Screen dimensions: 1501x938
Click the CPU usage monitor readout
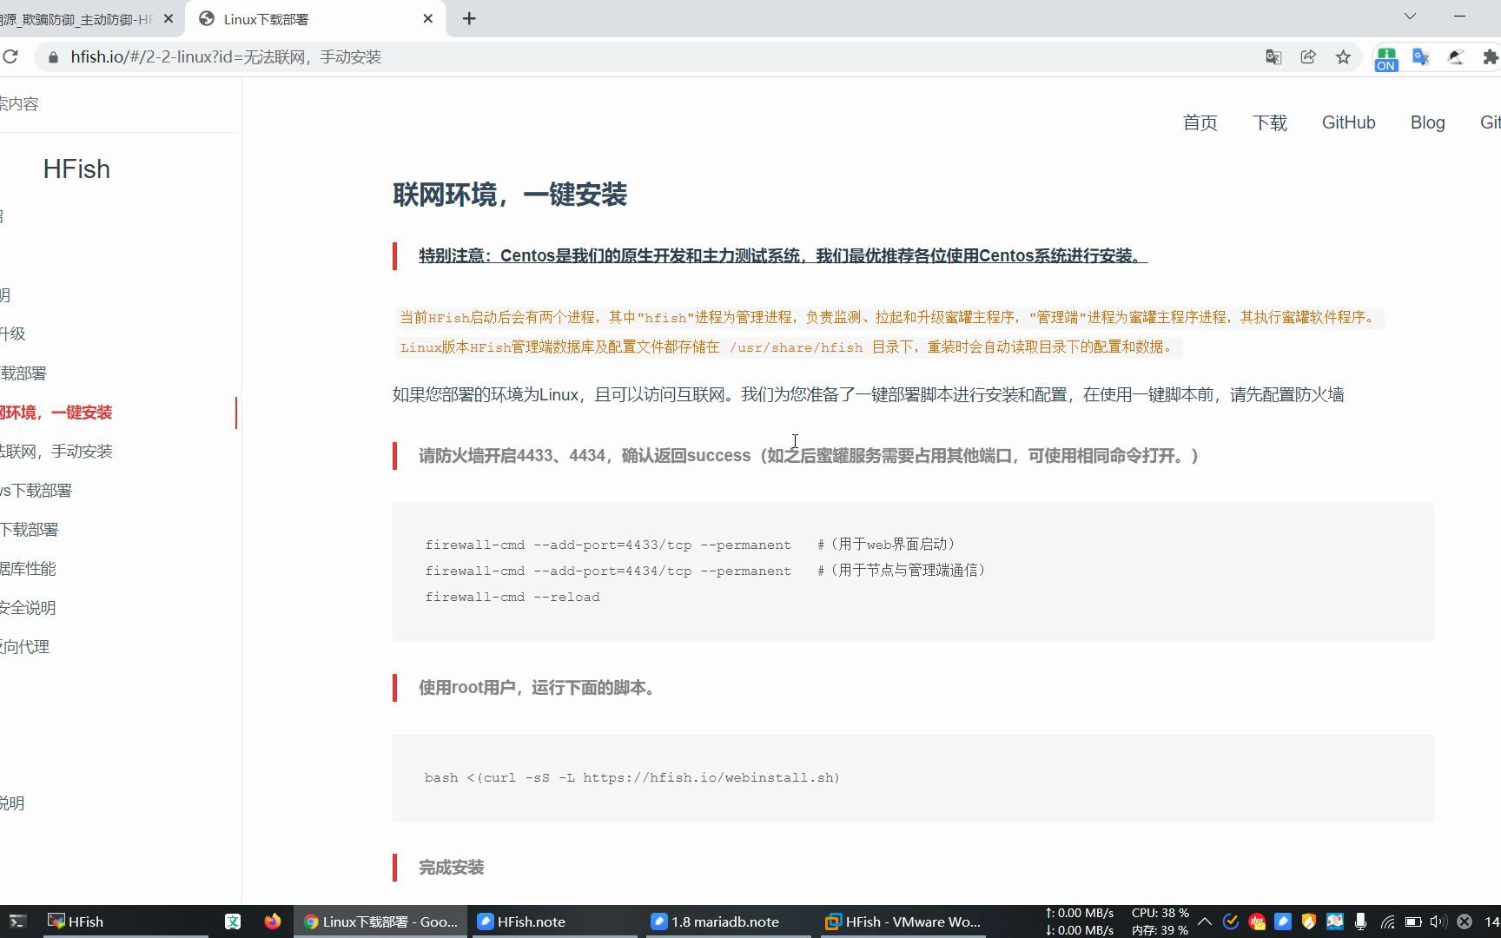[x=1160, y=913]
